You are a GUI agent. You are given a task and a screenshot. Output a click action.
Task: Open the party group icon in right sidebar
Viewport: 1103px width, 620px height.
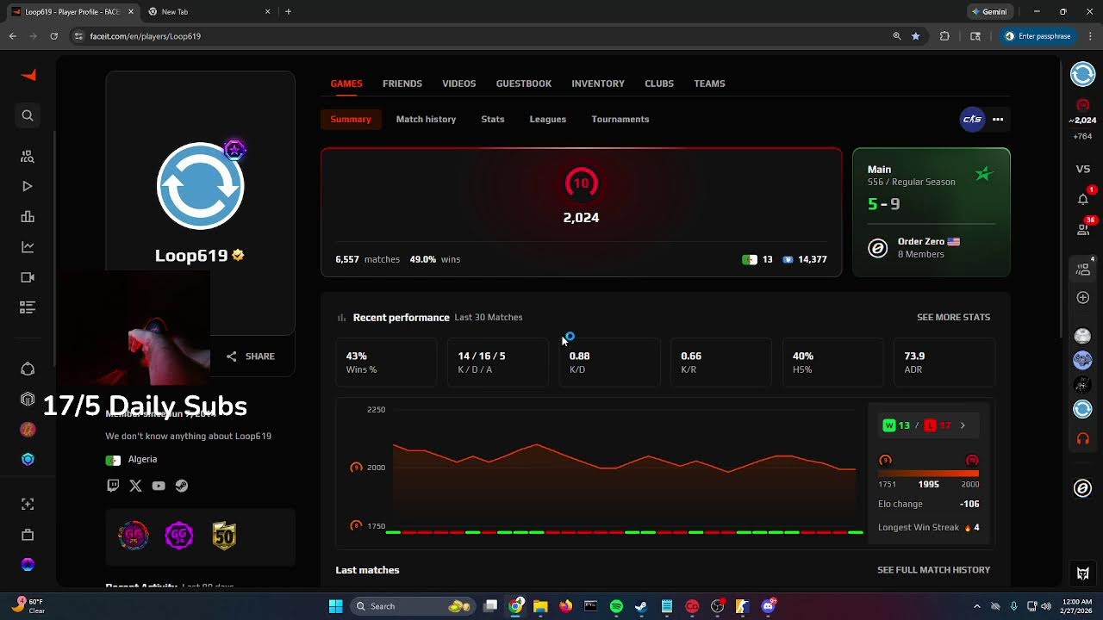[1083, 269]
